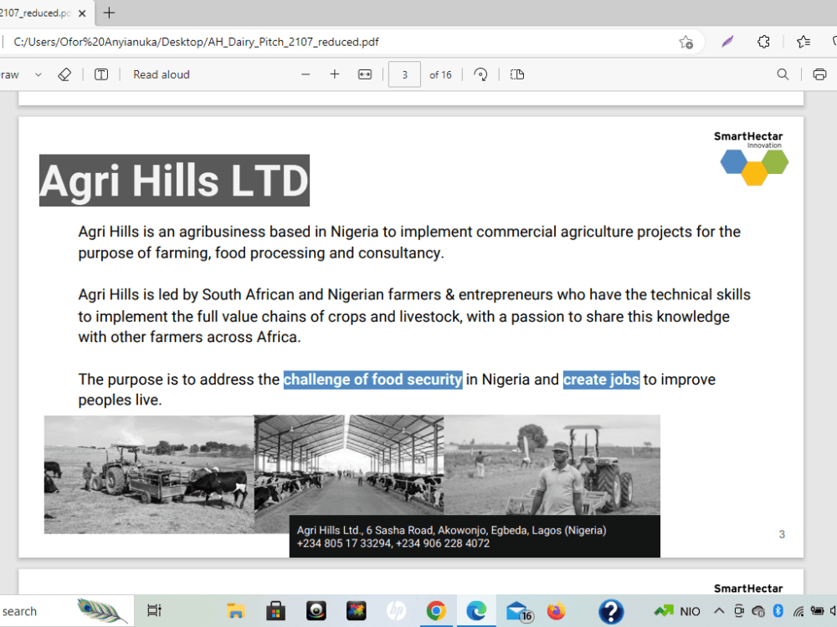Close the AH_Dairy_Pitch PDF tab

[x=82, y=13]
